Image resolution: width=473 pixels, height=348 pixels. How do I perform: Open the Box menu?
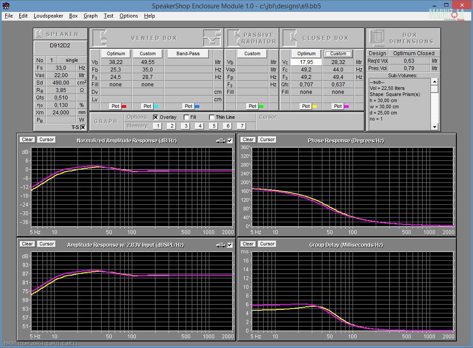pyautogui.click(x=73, y=16)
